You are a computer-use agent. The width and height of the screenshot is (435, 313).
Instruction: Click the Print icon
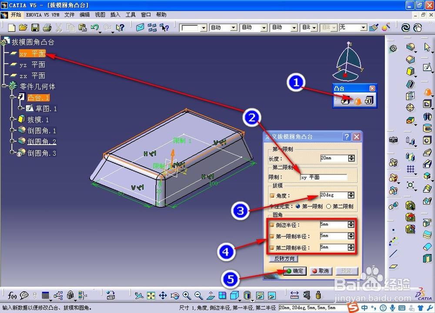point(47,27)
